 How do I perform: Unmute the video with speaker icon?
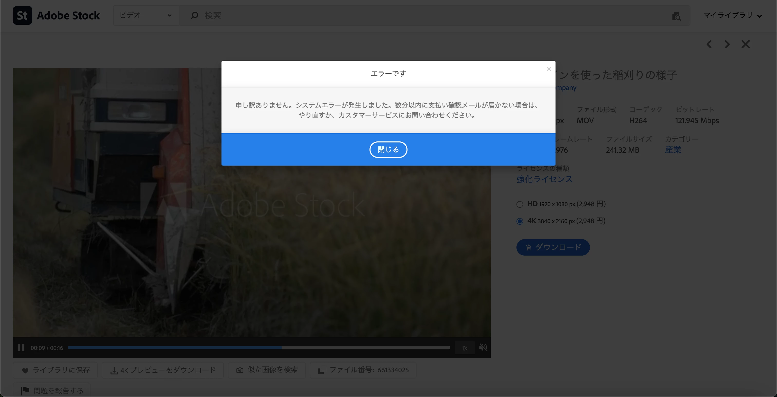(x=483, y=347)
